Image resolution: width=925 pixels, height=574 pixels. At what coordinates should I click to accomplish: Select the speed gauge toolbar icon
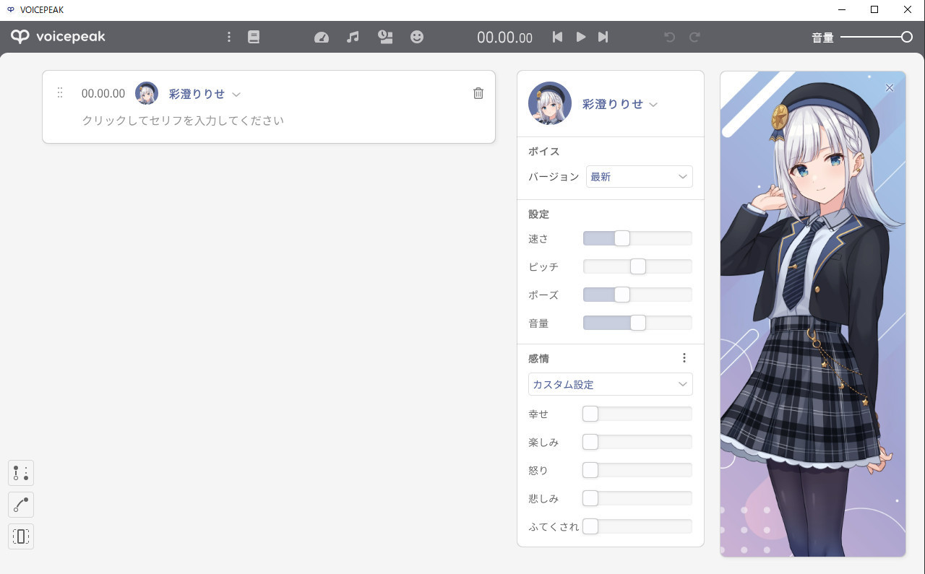tap(321, 37)
